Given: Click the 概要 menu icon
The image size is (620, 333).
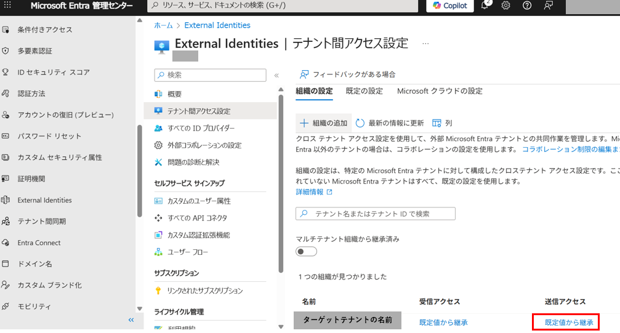Looking at the screenshot, I should coord(158,94).
